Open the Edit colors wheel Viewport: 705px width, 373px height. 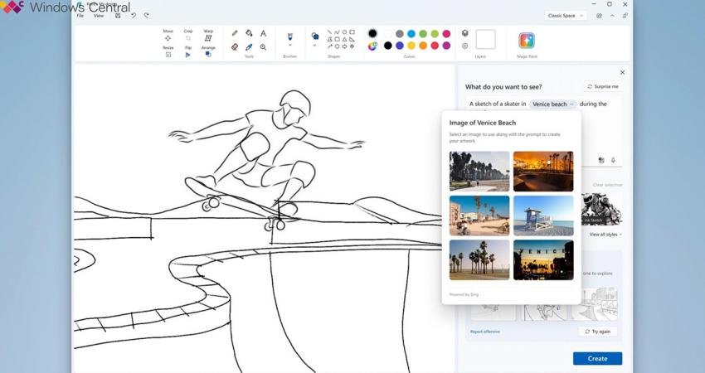click(372, 46)
